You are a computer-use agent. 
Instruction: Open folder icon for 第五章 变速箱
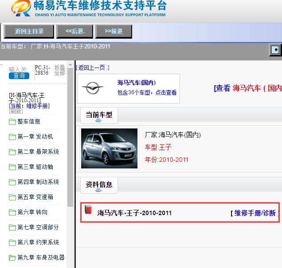(12, 197)
